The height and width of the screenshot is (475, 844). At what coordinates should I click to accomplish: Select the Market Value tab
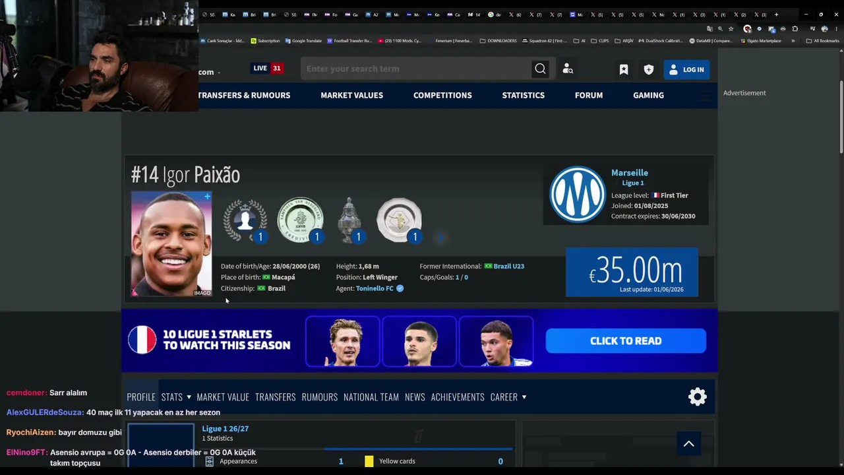223,397
